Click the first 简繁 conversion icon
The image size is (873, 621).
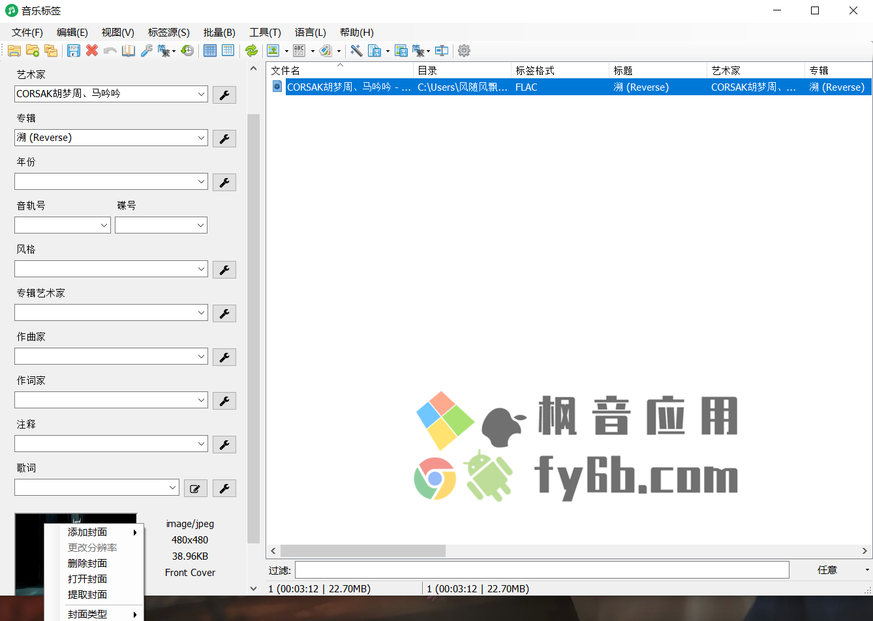[x=164, y=51]
